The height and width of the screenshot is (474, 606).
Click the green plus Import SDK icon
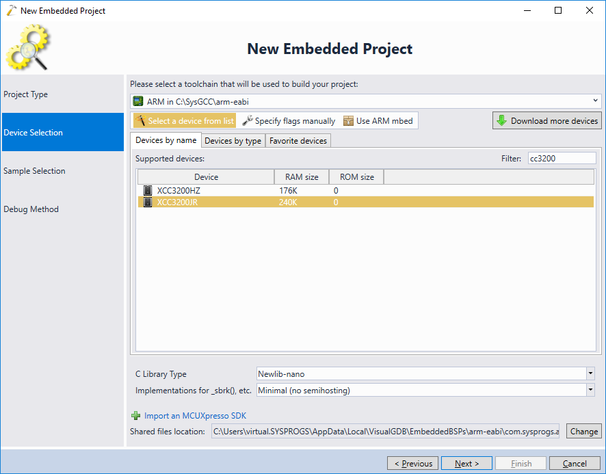pyautogui.click(x=135, y=416)
